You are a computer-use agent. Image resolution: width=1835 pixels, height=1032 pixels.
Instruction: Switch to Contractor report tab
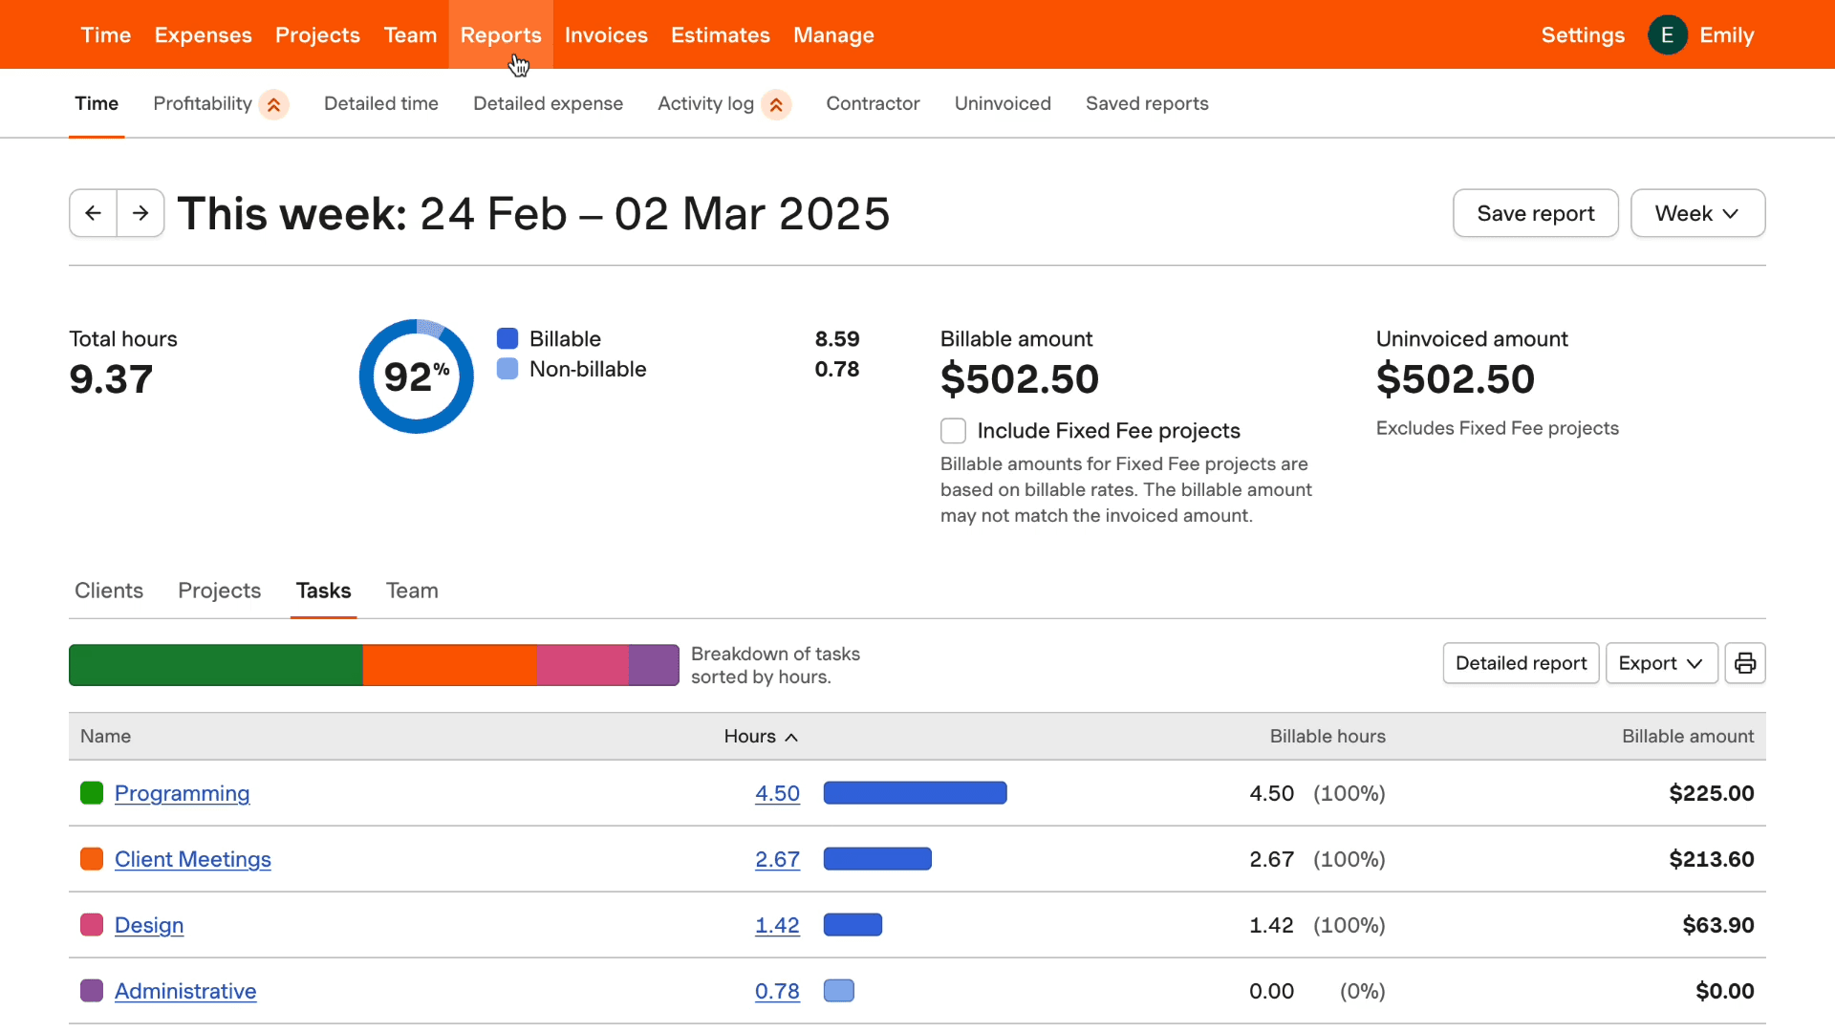coord(873,103)
